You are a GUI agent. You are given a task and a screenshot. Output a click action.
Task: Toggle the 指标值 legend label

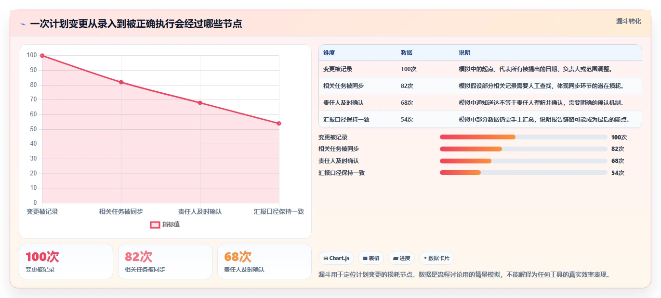(x=171, y=224)
